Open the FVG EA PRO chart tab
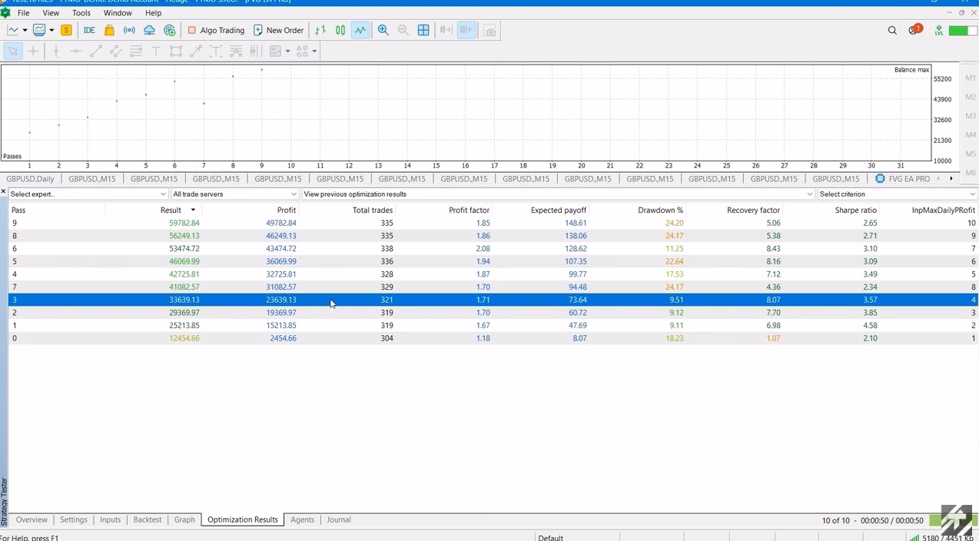This screenshot has width=979, height=541. [x=902, y=178]
